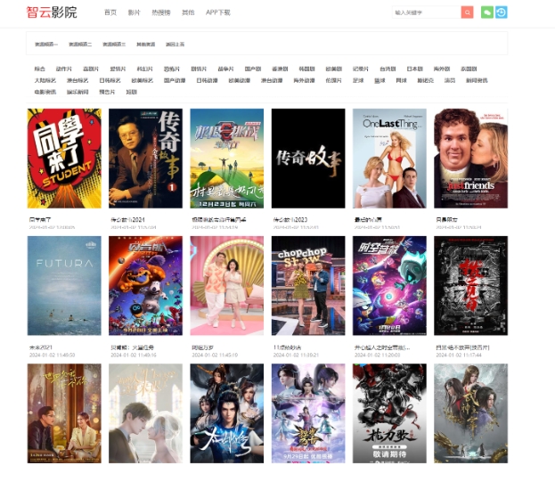Open the One Last Thing poster
The image size is (555, 482).
[389, 159]
